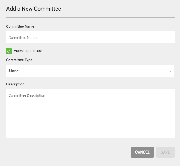The width and height of the screenshot is (180, 166).
Task: Click the CANCEL button
Action: click(x=142, y=152)
